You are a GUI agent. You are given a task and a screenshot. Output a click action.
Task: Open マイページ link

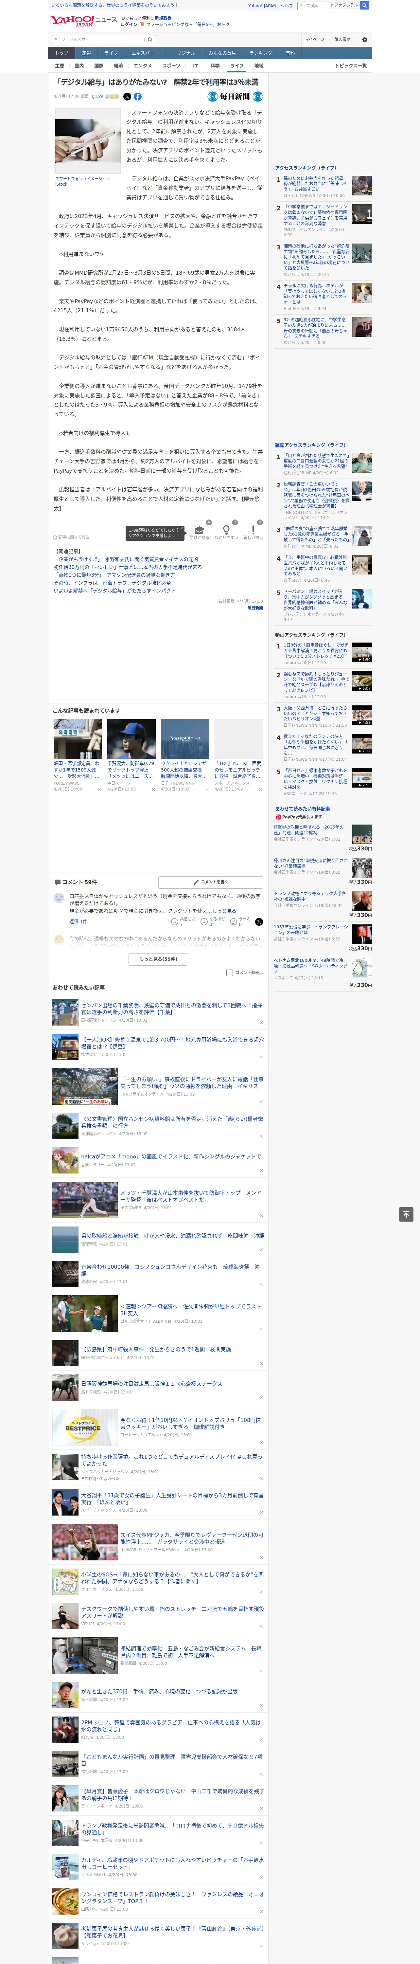click(314, 39)
